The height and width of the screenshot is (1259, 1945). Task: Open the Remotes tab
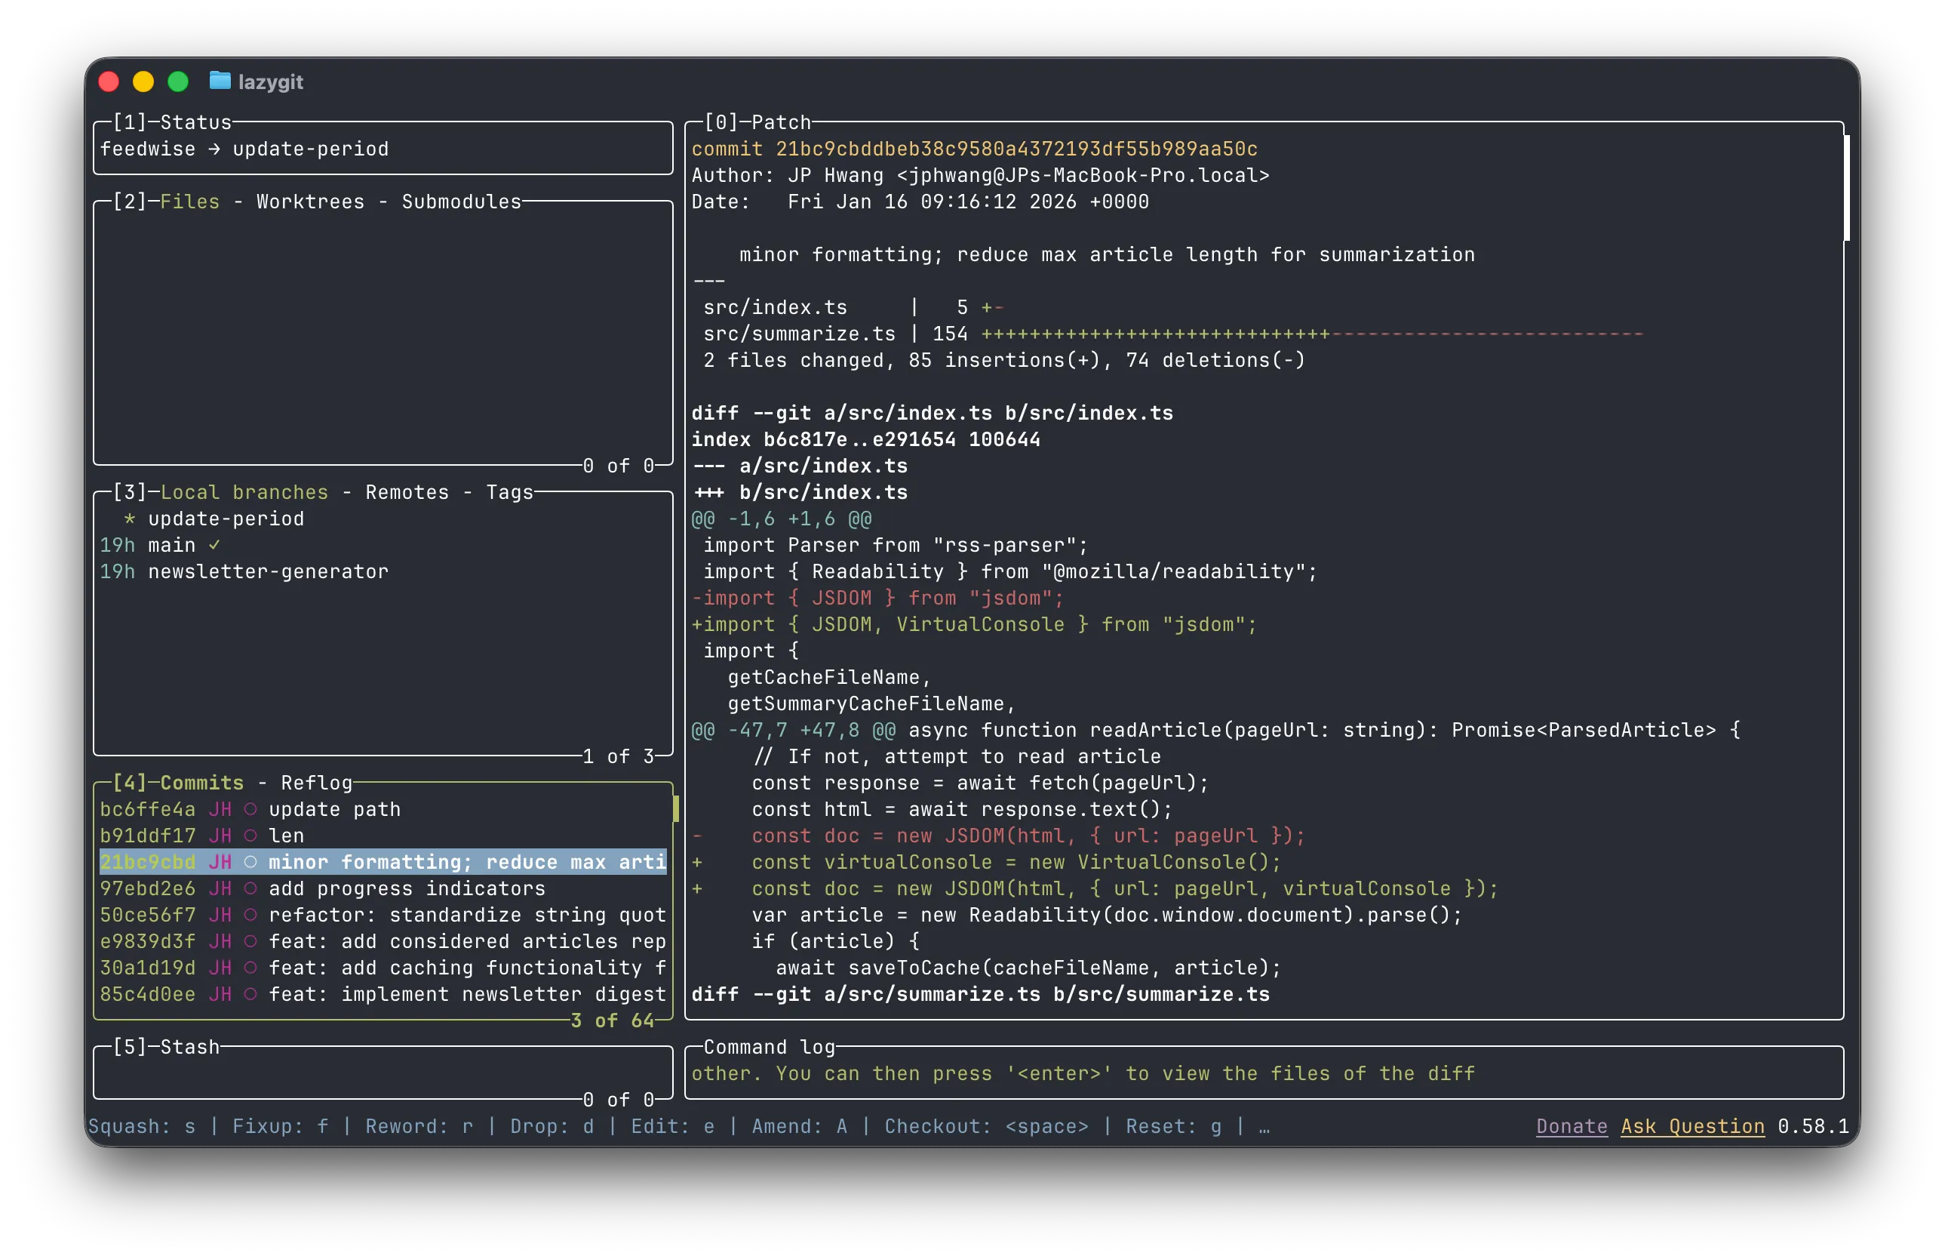[x=407, y=492]
